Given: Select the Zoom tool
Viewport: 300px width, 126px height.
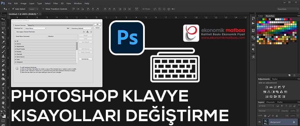Looking at the screenshot, I should (3, 107).
